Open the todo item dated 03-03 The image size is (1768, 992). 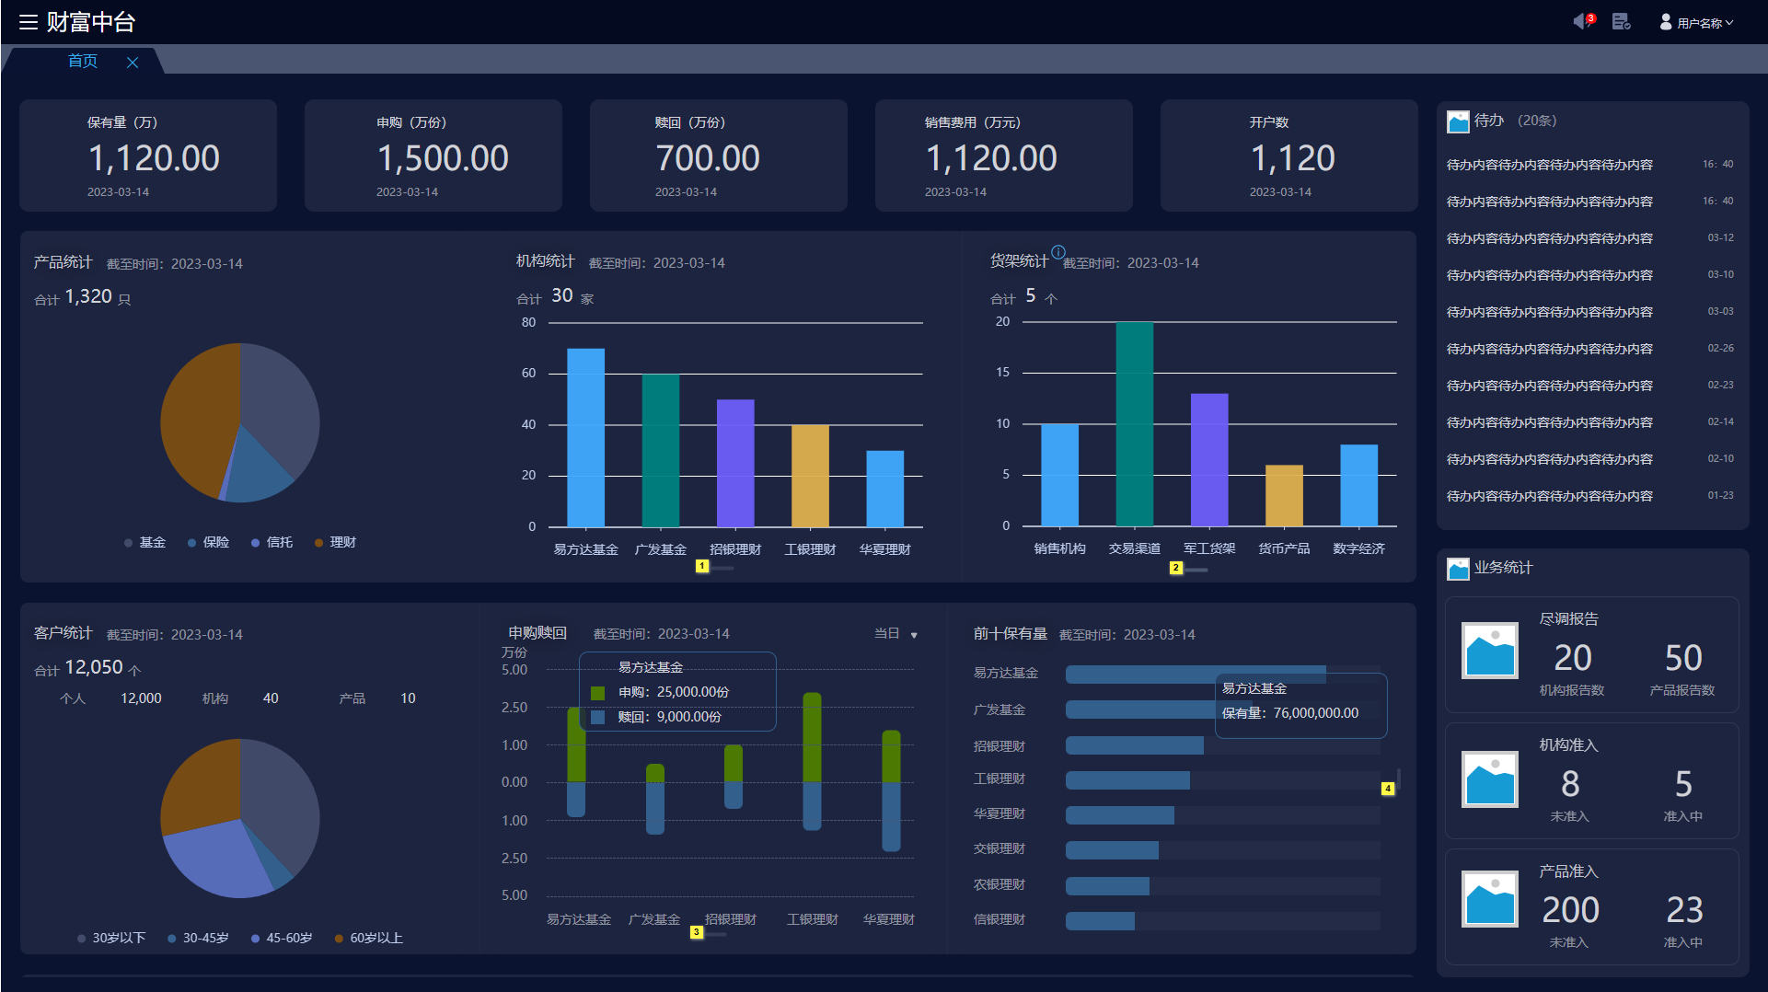pyautogui.click(x=1590, y=312)
